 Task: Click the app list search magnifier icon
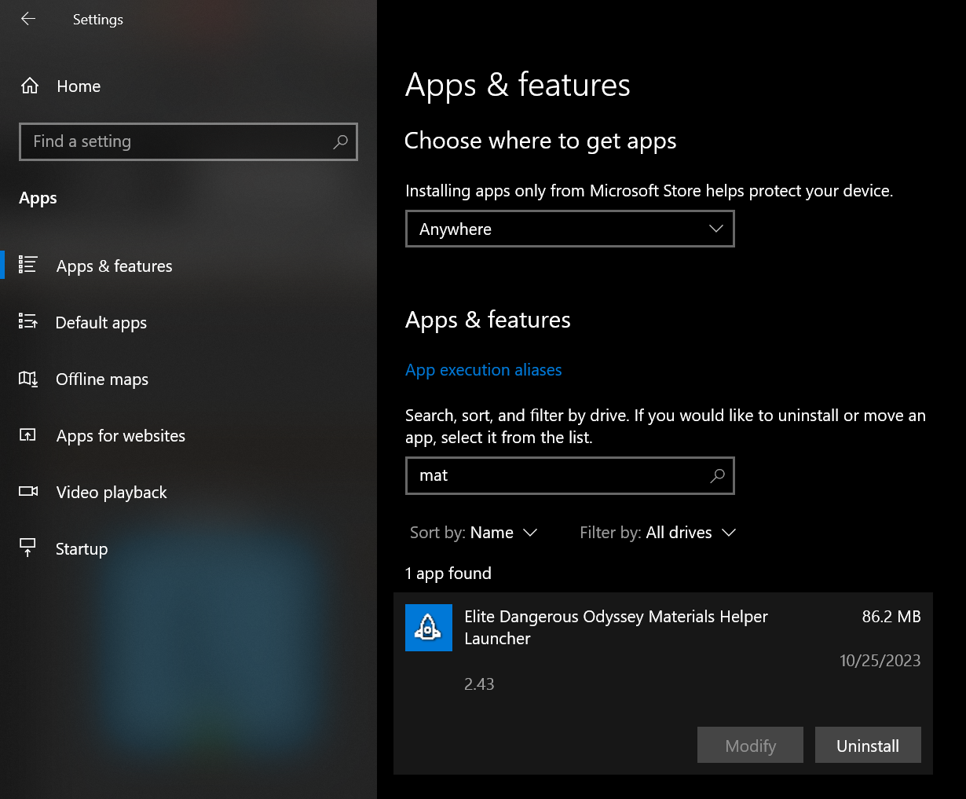tap(717, 475)
